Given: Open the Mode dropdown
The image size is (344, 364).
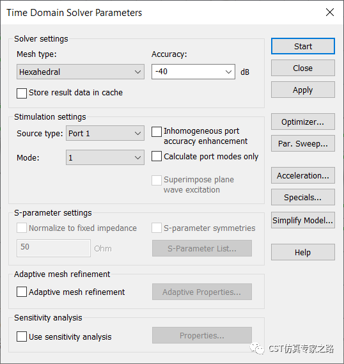Looking at the screenshot, I should point(105,157).
